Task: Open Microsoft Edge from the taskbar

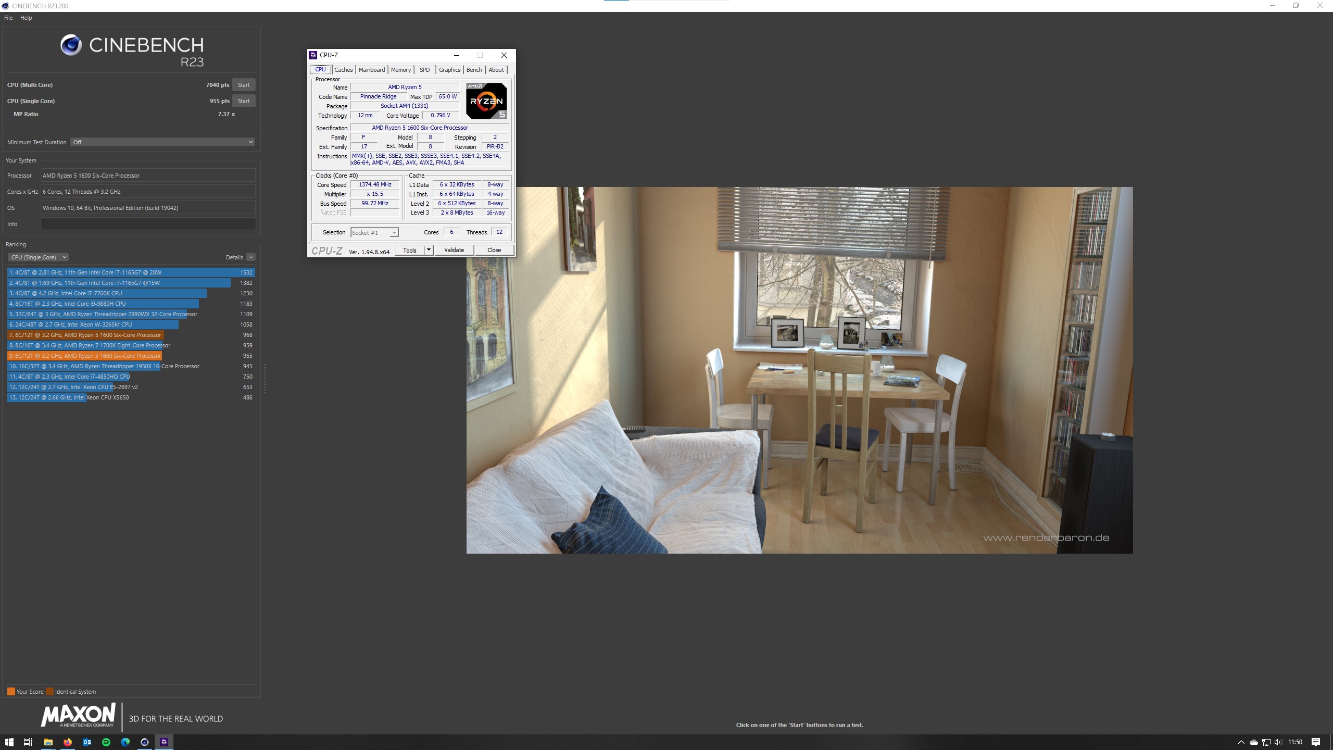Action: 125,742
